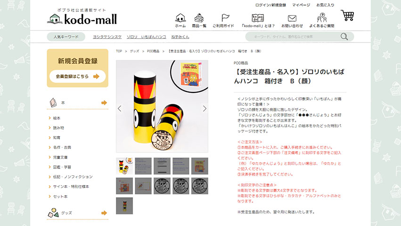Open お問い合わせ envelope icon

(292, 18)
